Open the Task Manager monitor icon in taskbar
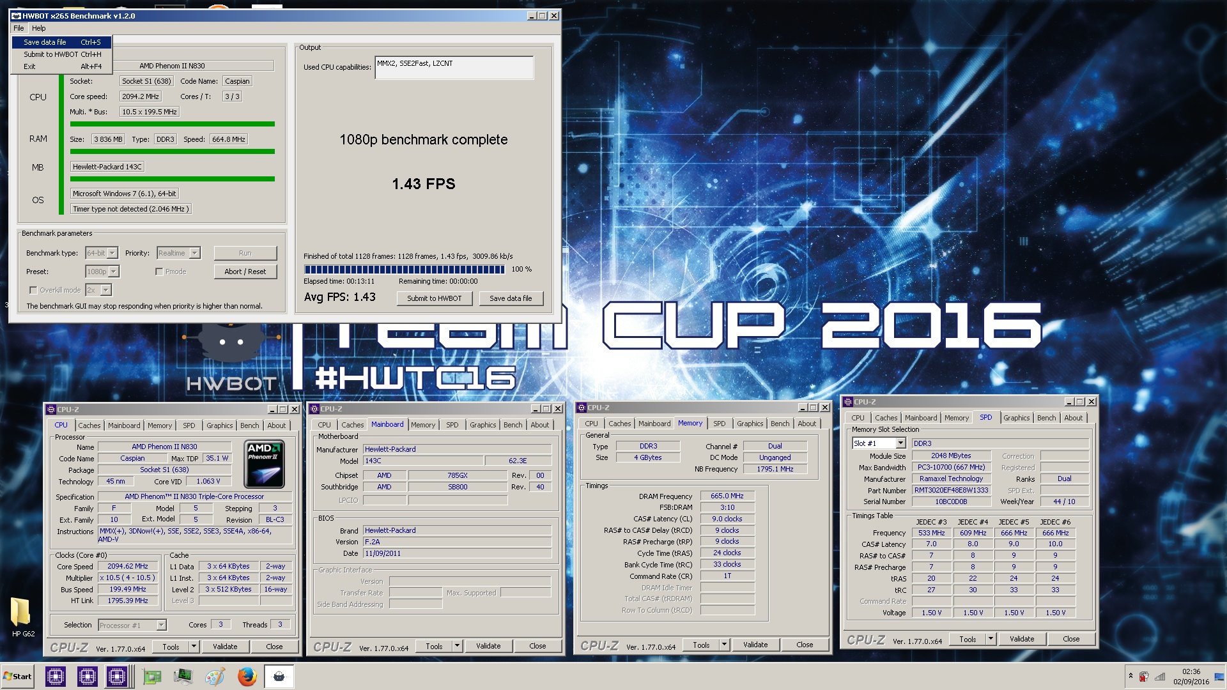This screenshot has width=1227, height=690. pos(183,676)
